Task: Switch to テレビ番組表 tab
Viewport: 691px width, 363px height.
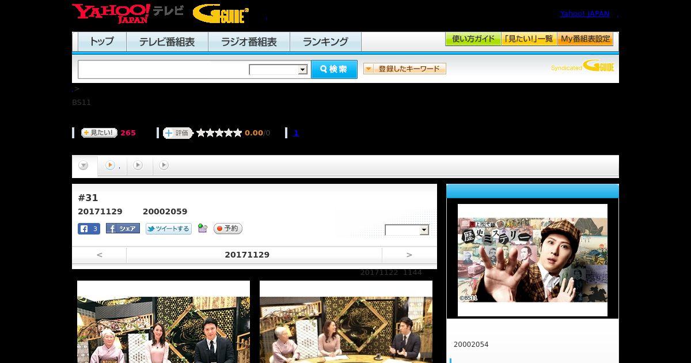Action: coord(167,41)
